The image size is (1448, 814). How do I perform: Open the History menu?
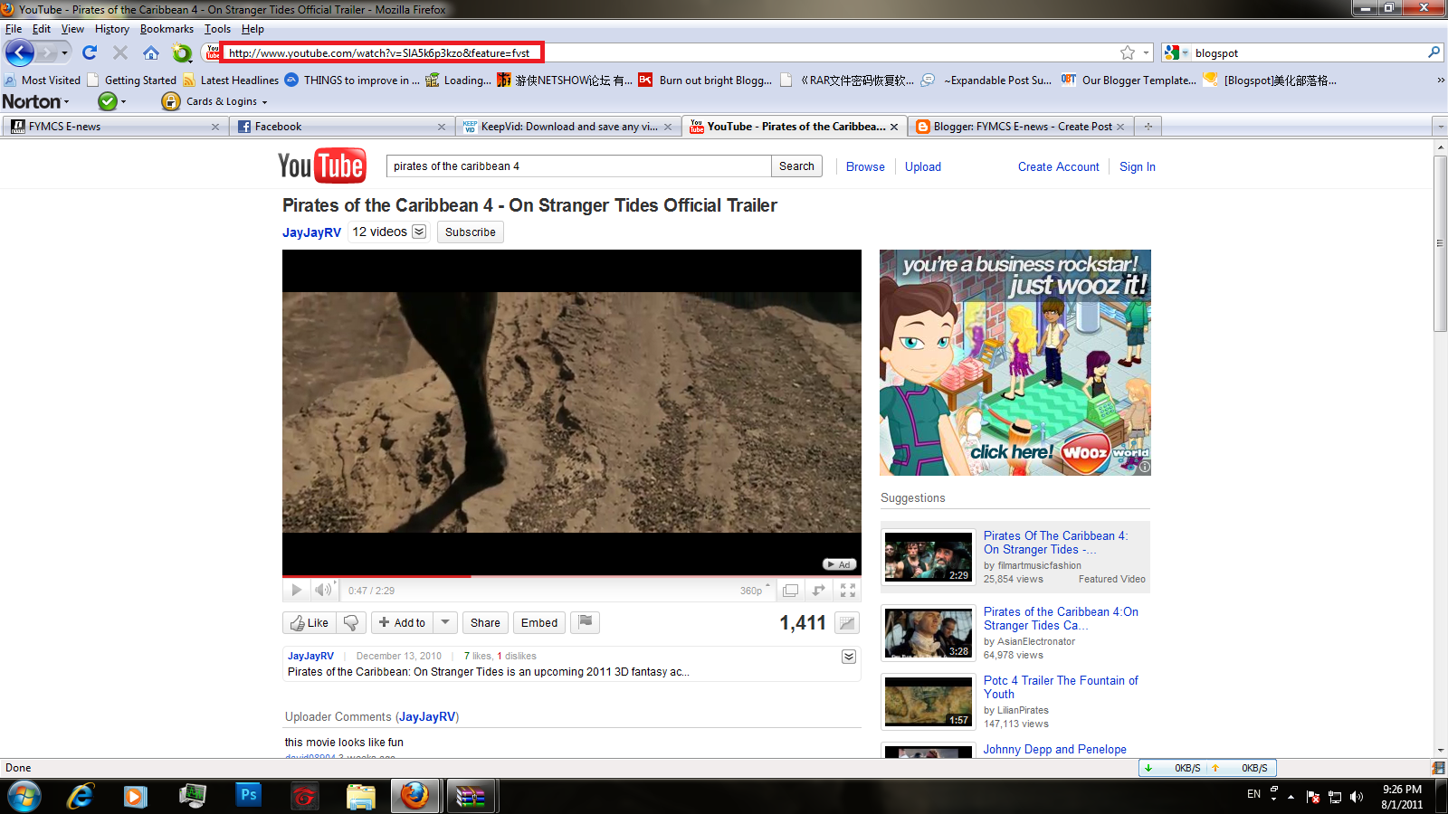pos(112,29)
